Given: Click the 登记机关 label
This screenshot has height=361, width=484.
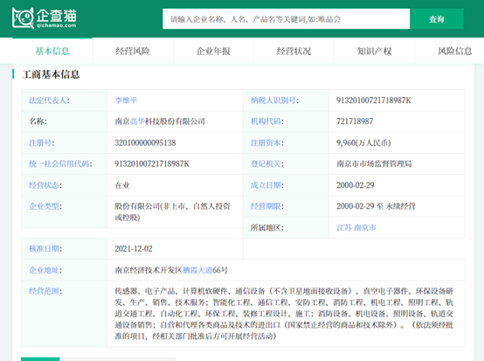Looking at the screenshot, I should pyautogui.click(x=267, y=163).
